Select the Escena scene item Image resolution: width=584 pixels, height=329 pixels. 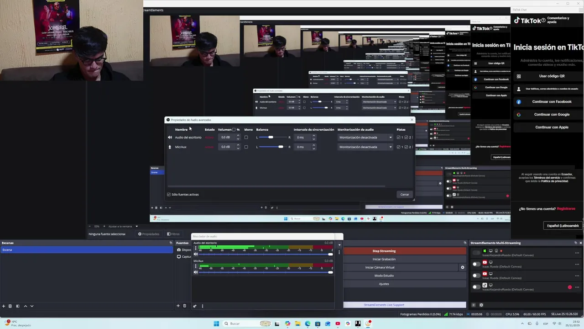coord(87,250)
